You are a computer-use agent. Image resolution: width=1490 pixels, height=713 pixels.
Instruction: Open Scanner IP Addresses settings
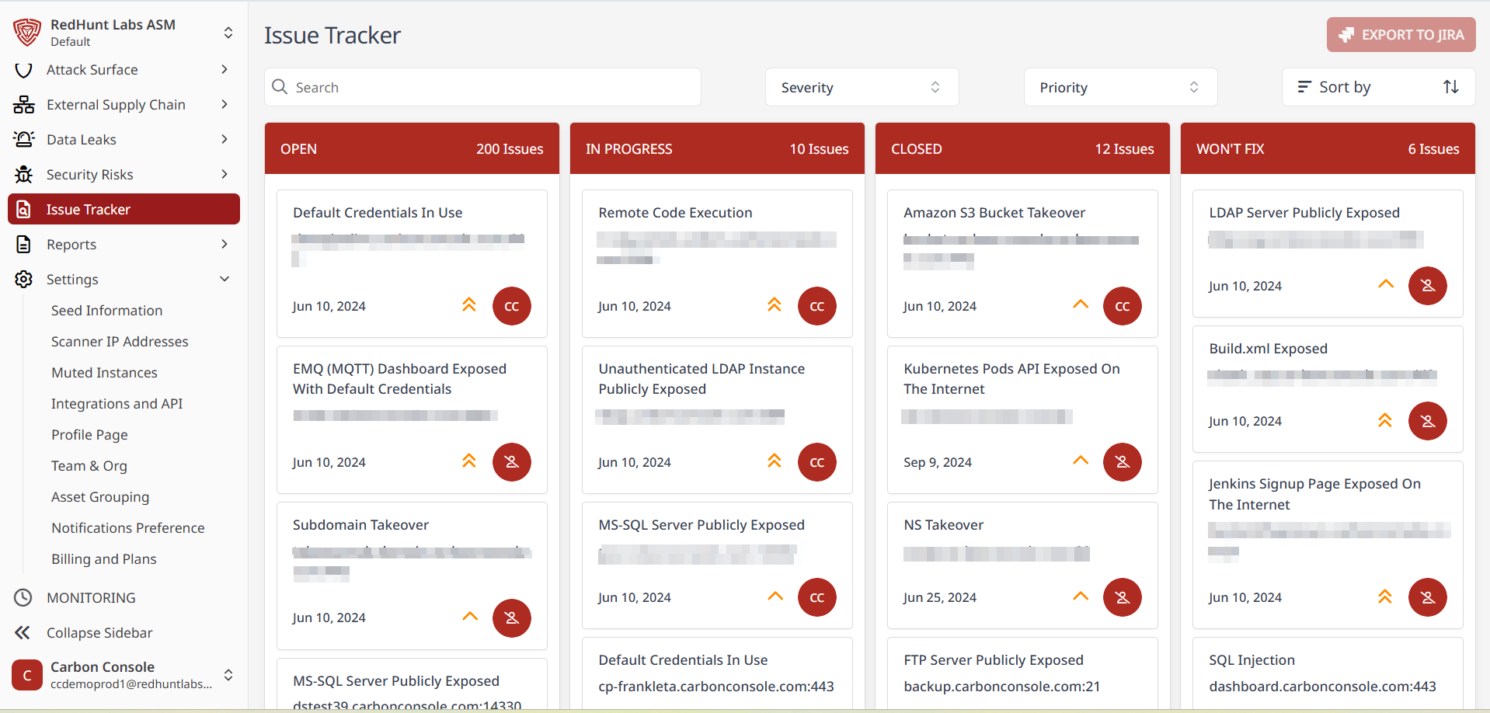pyautogui.click(x=120, y=342)
